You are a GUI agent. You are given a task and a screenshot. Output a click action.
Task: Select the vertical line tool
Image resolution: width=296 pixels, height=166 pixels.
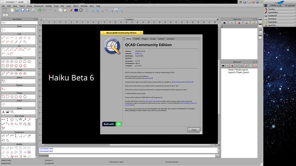(16, 38)
